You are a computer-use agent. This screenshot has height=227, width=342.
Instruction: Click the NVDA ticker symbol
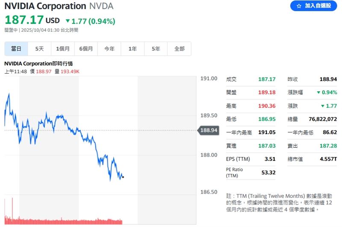pos(102,6)
